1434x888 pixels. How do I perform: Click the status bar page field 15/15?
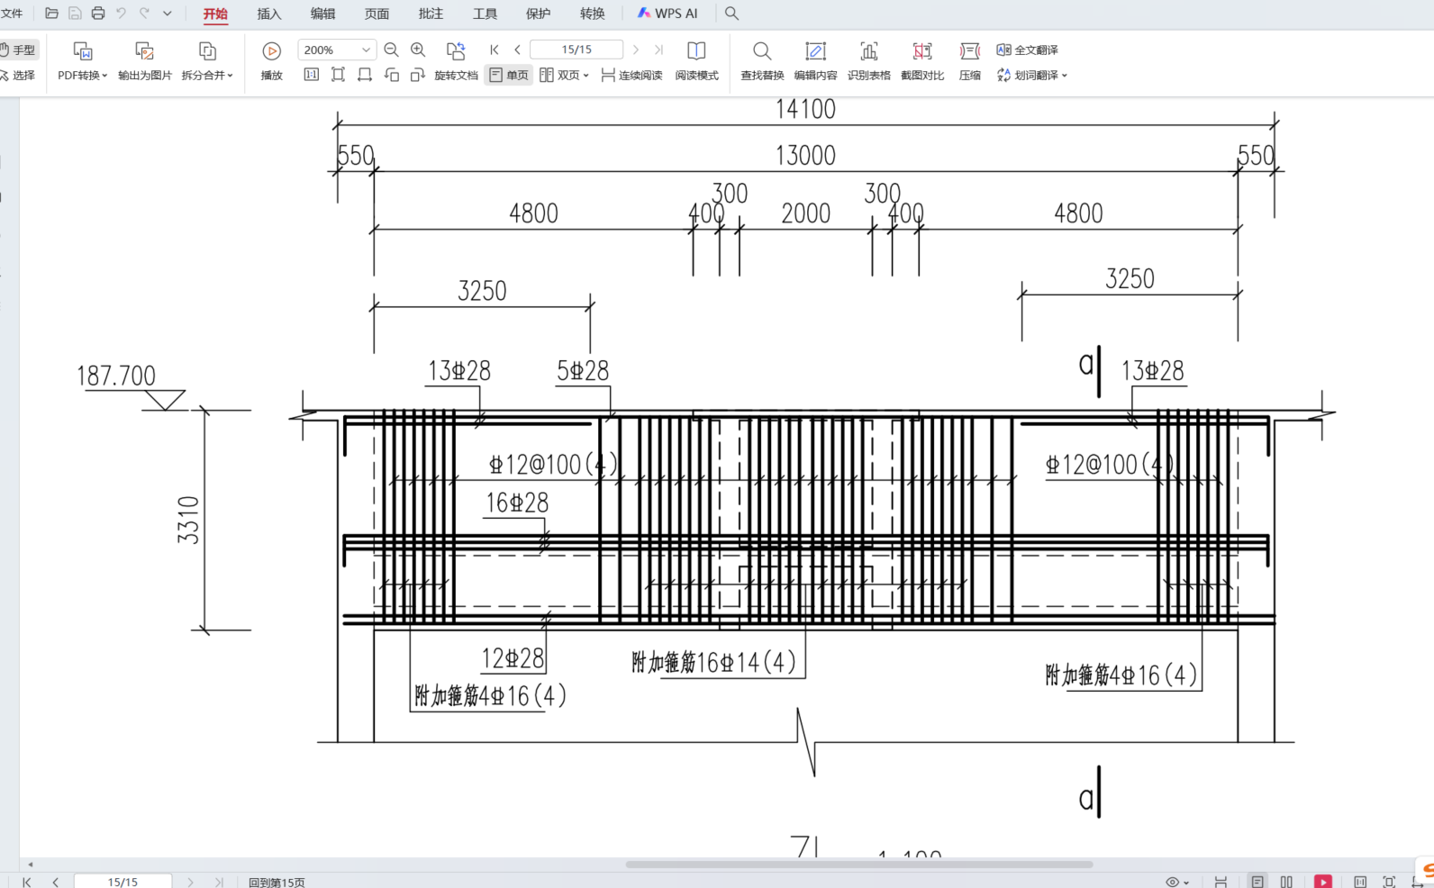tap(123, 882)
